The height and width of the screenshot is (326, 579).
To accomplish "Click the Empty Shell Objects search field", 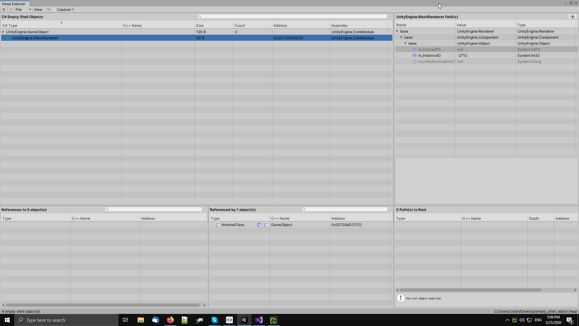I will tap(293, 17).
